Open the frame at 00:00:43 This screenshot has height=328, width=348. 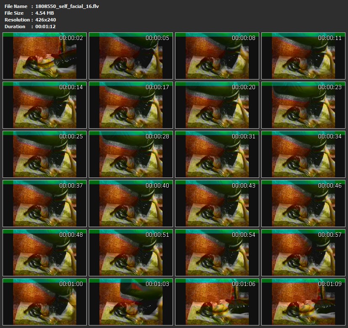click(217, 204)
